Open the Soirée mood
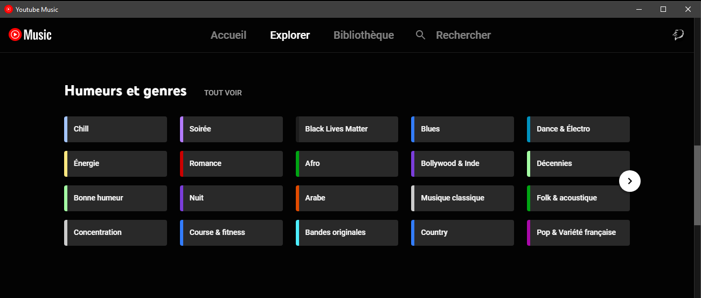This screenshot has height=298, width=701. pyautogui.click(x=231, y=129)
